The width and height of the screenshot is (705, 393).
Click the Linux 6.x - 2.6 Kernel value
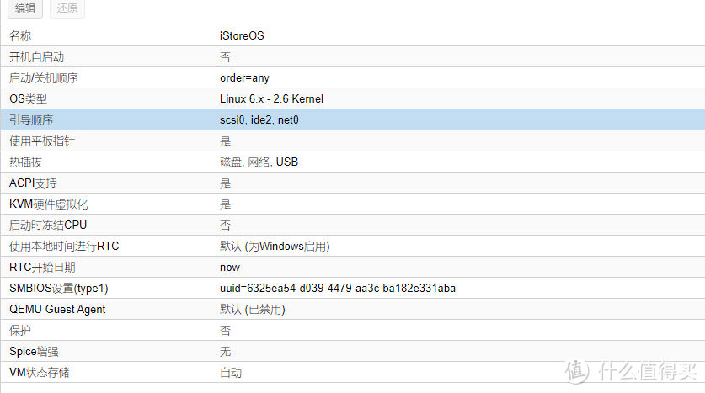click(x=271, y=98)
